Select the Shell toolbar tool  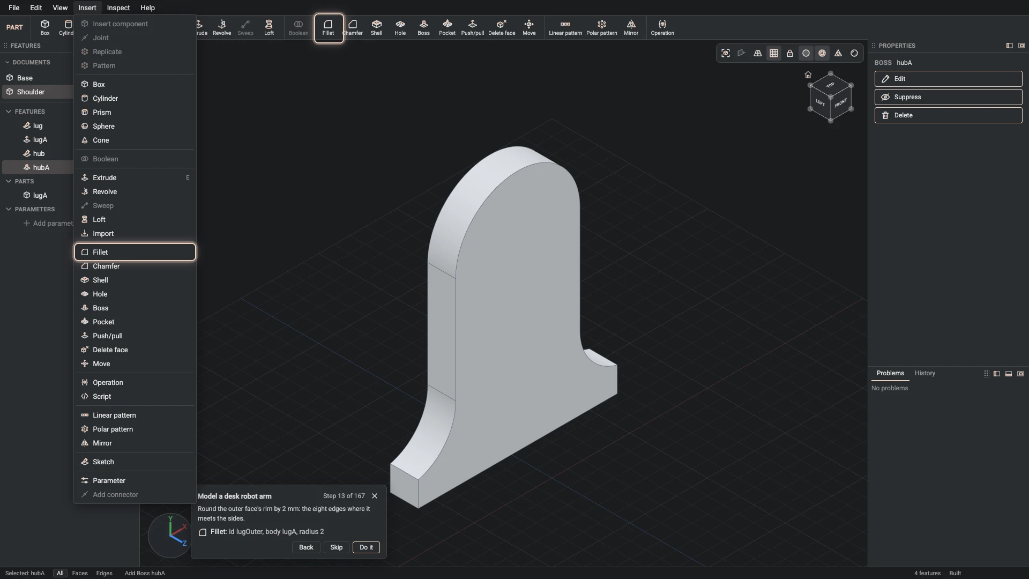(x=377, y=28)
